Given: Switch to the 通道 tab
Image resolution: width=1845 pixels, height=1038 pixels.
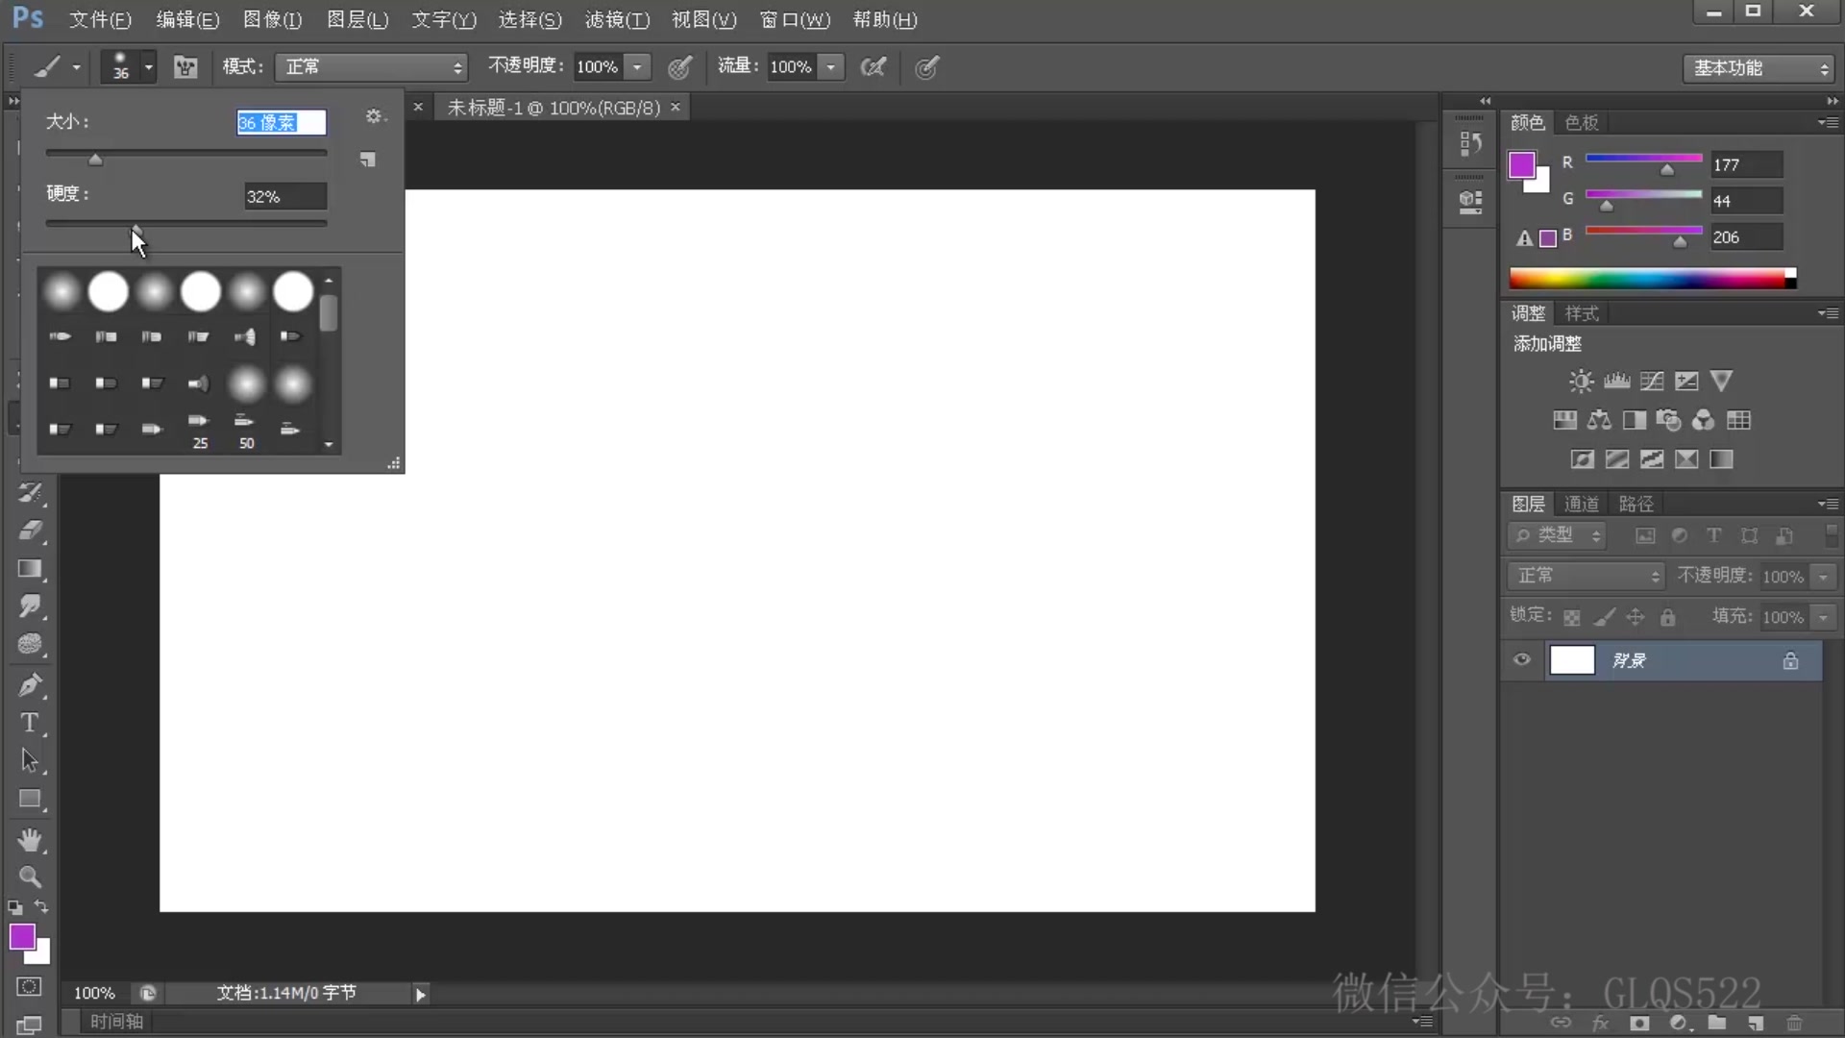Looking at the screenshot, I should coord(1584,503).
